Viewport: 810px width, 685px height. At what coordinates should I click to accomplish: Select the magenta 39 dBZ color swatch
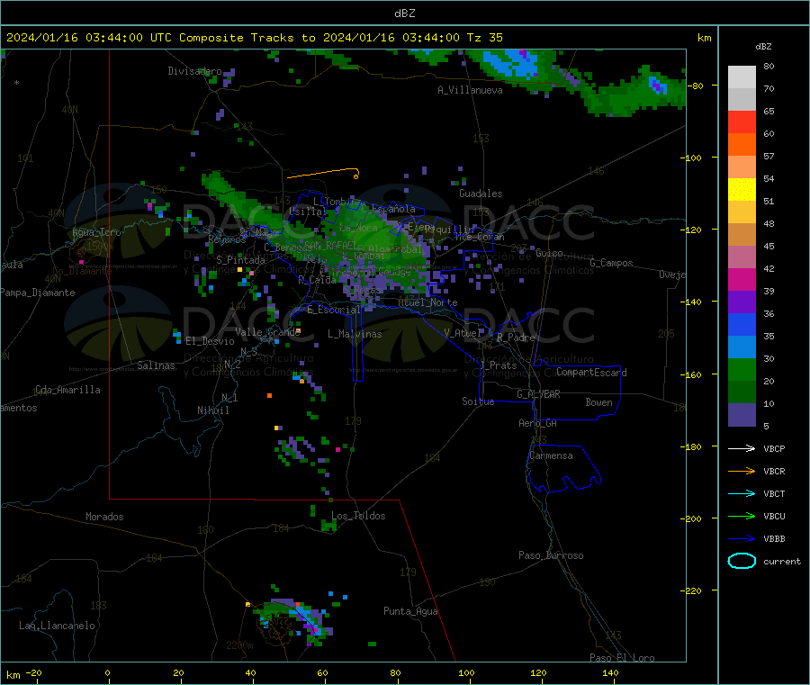click(x=742, y=279)
